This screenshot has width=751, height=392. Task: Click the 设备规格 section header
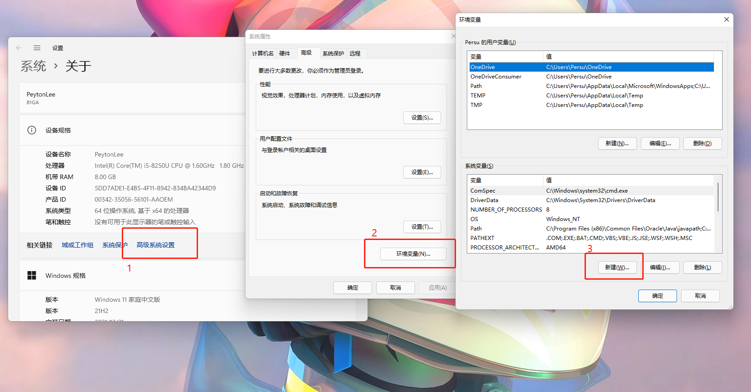(x=58, y=130)
